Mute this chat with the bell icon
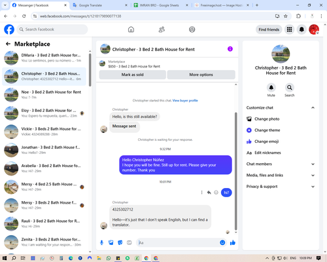The width and height of the screenshot is (327, 262). (271, 88)
